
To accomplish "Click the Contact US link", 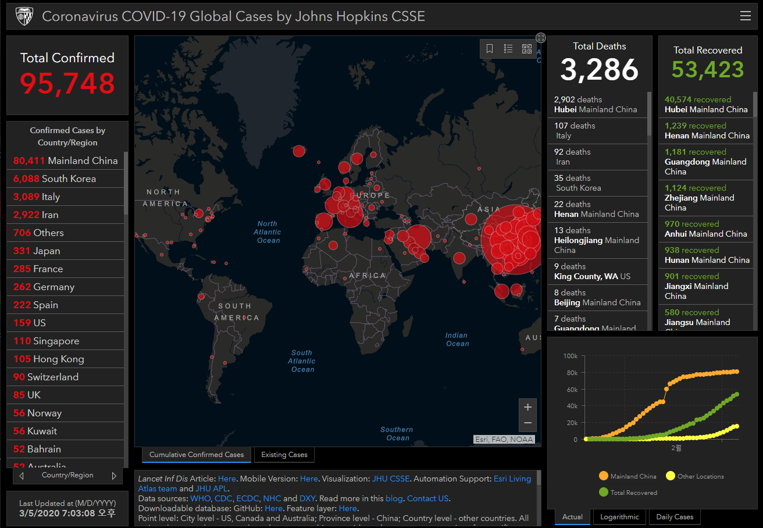I will coord(428,498).
